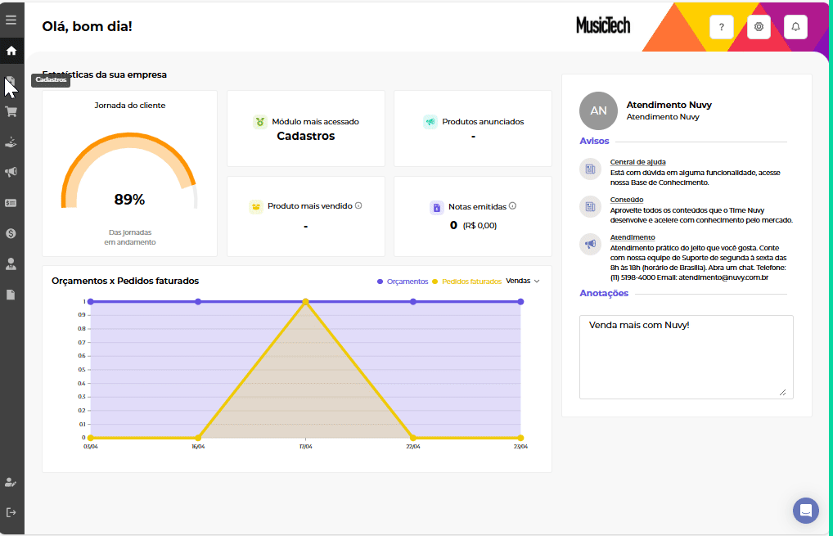Click the dollar coin sidebar icon
Viewport: 833px width, 536px height.
click(x=11, y=233)
